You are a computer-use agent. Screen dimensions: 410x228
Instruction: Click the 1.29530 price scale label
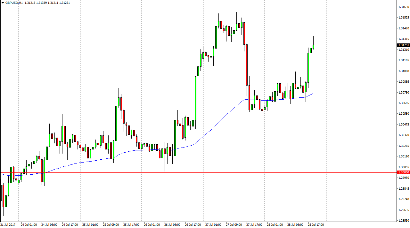pyautogui.click(x=403, y=221)
